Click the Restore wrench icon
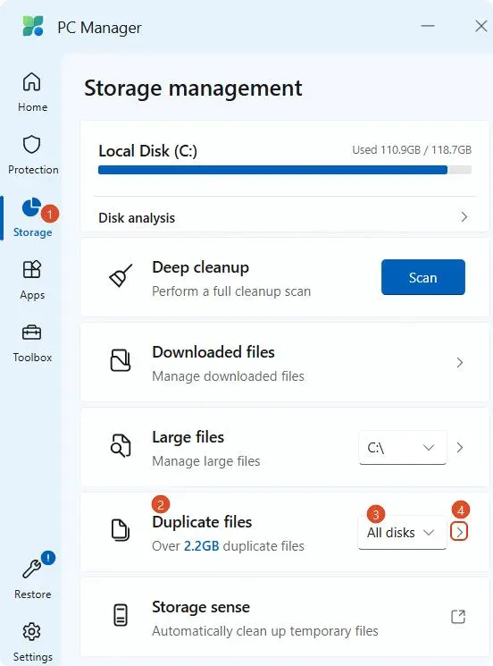 (x=32, y=569)
